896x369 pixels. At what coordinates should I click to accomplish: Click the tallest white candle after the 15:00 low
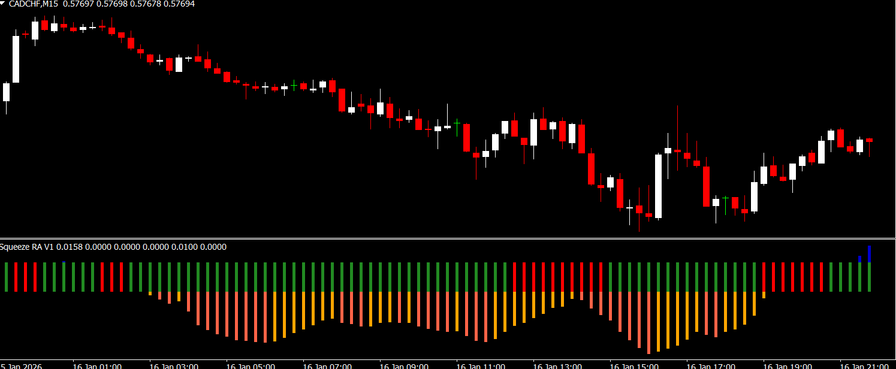coord(658,186)
